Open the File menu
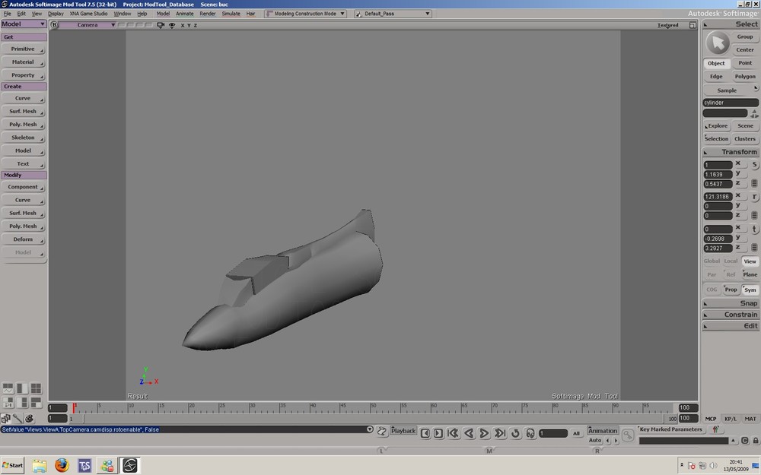Image resolution: width=761 pixels, height=475 pixels. coord(8,14)
